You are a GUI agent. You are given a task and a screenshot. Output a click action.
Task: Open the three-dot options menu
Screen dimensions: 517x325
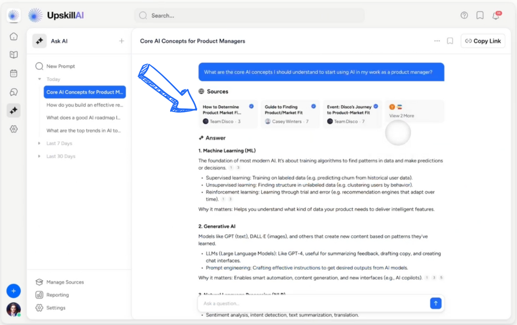click(x=437, y=41)
